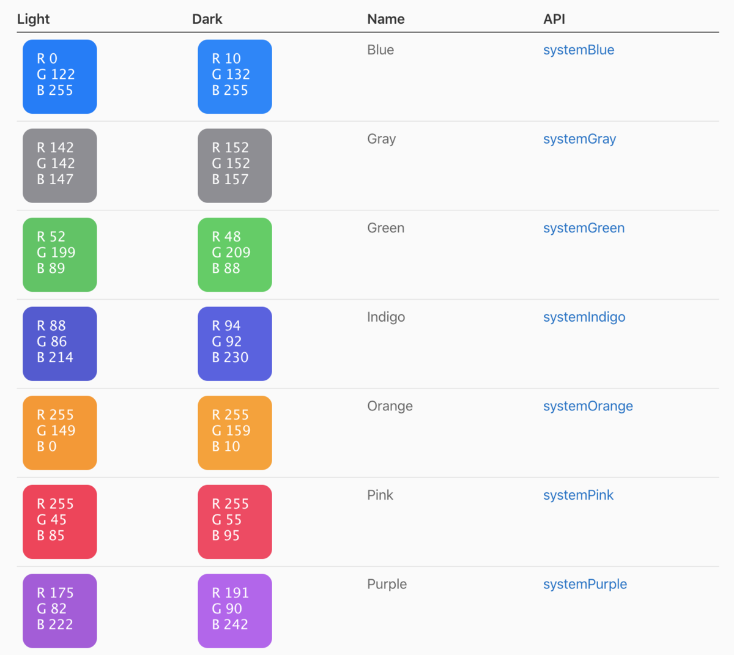Viewport: 734px width, 655px height.
Task: Click the dark Green swatch G 209
Action: click(235, 254)
